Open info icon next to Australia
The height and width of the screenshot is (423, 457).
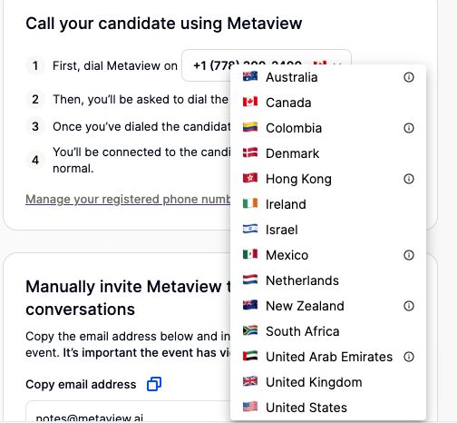click(x=409, y=77)
